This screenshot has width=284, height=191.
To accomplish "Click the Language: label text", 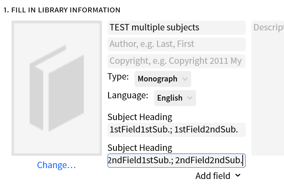I will [128, 95].
